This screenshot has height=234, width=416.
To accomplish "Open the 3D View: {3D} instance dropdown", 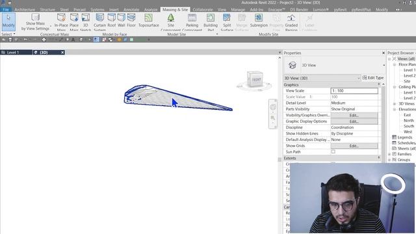I will click(322, 78).
